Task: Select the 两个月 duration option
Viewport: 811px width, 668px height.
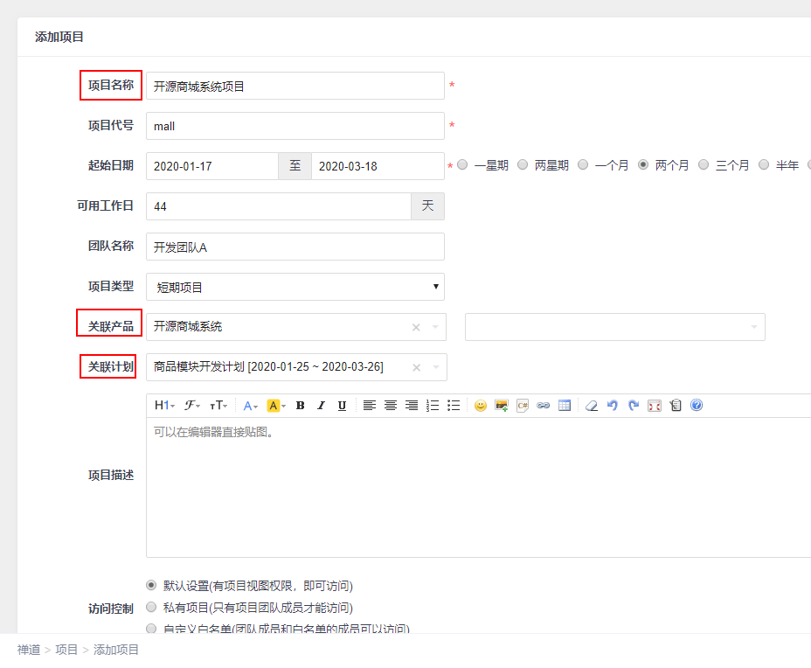Action: coord(643,164)
